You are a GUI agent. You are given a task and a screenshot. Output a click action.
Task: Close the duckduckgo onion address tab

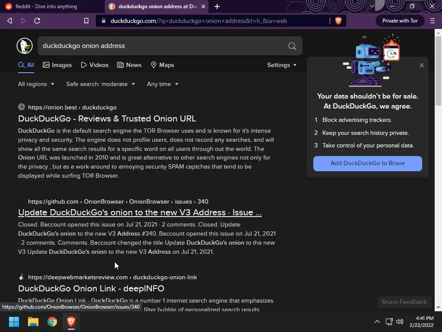click(x=203, y=6)
